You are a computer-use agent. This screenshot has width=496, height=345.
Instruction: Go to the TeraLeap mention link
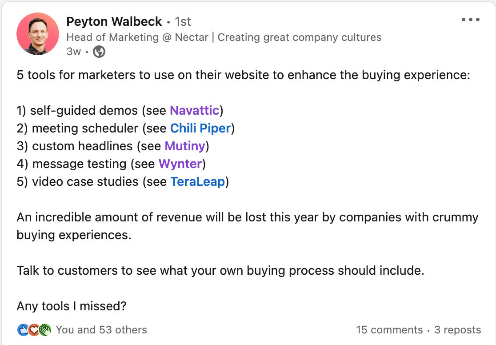coord(197,182)
